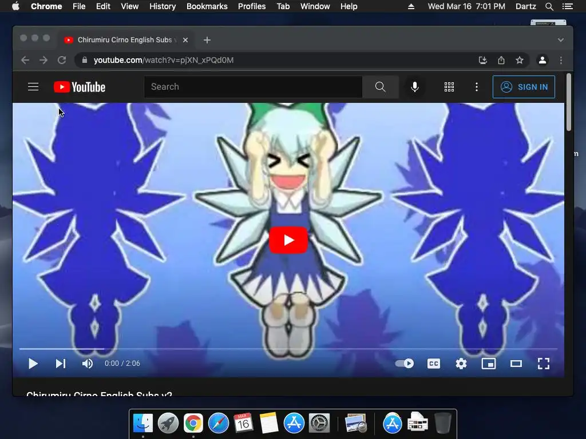Screen dimensions: 586x439
Task: Click the page vertical scrollbar
Action: [x=569, y=102]
